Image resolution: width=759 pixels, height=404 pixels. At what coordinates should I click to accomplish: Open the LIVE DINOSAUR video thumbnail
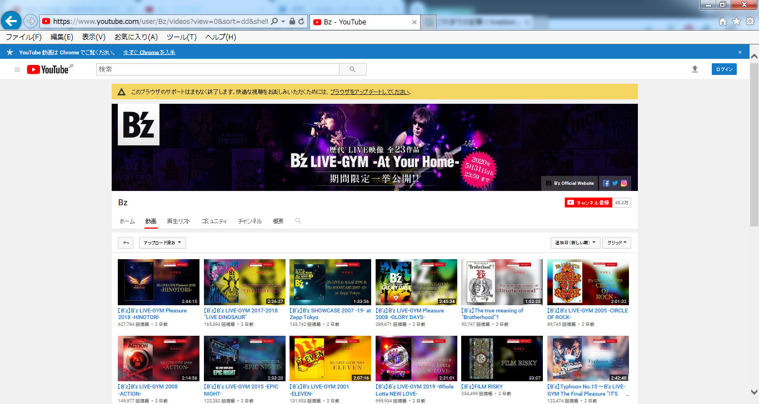click(244, 282)
